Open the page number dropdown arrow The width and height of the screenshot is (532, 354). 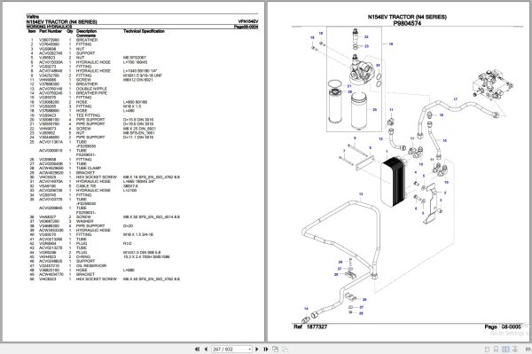[x=250, y=349]
